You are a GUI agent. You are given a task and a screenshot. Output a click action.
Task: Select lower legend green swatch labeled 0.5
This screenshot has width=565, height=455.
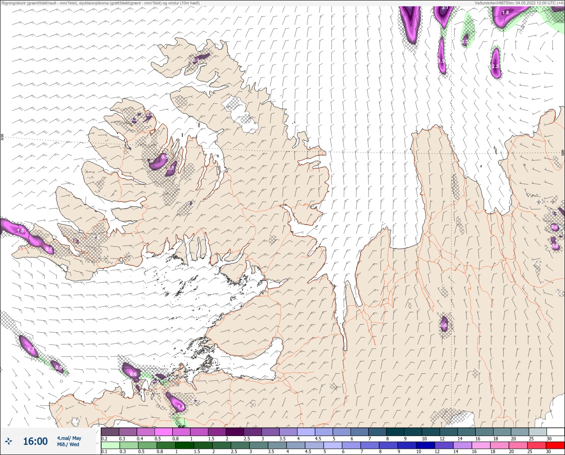[x=147, y=445]
